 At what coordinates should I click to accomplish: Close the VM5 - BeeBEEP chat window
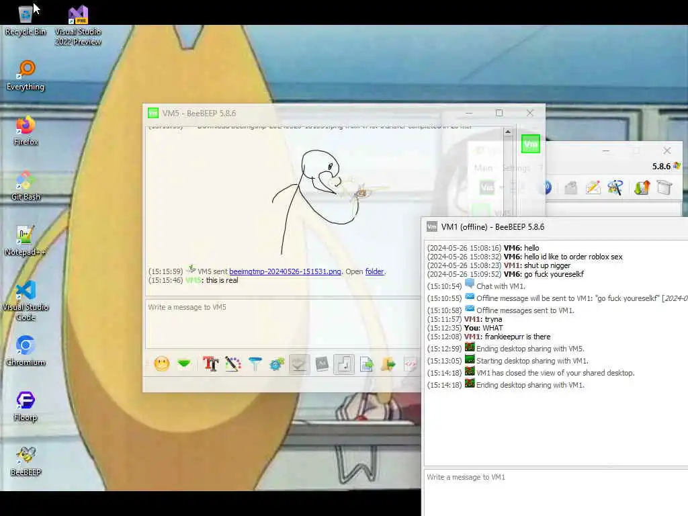coord(530,113)
